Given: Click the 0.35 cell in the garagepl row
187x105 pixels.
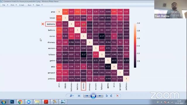Looking at the screenshot, I should (65, 73).
